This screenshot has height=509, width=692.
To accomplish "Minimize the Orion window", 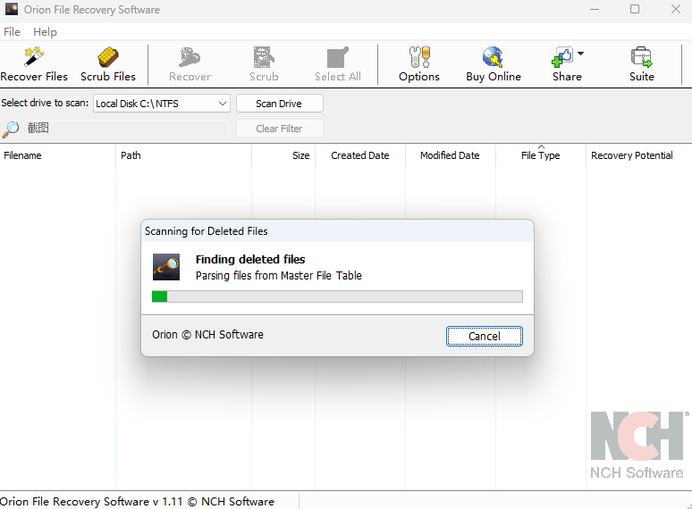I will 595,9.
